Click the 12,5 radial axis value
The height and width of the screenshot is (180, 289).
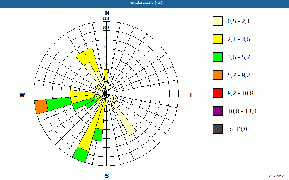pyautogui.click(x=106, y=19)
